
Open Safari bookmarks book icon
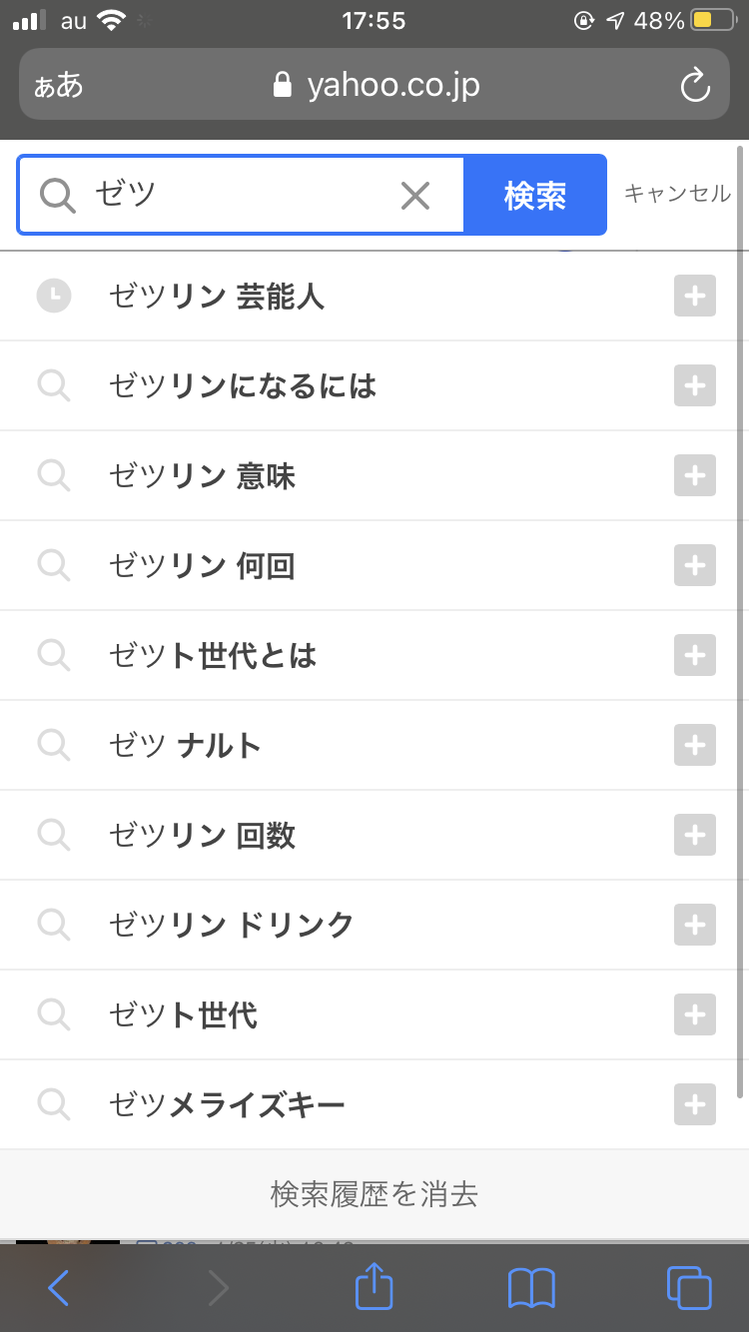(531, 1287)
